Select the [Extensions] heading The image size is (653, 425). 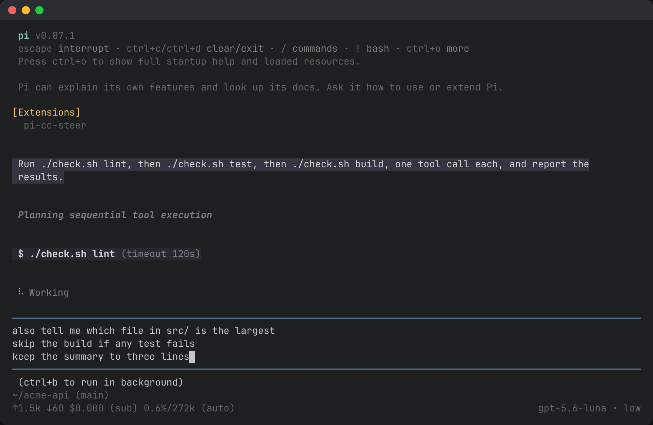pos(46,113)
